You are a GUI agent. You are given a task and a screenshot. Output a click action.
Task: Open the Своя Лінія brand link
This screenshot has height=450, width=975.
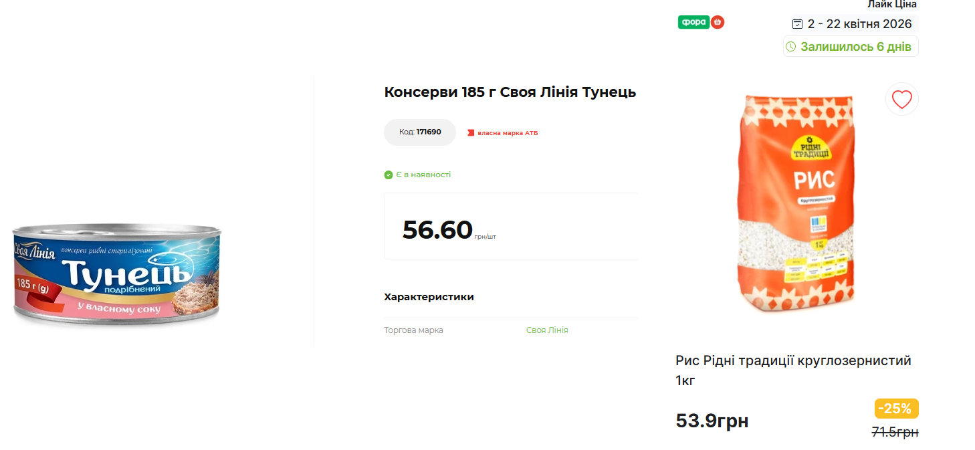tap(547, 330)
